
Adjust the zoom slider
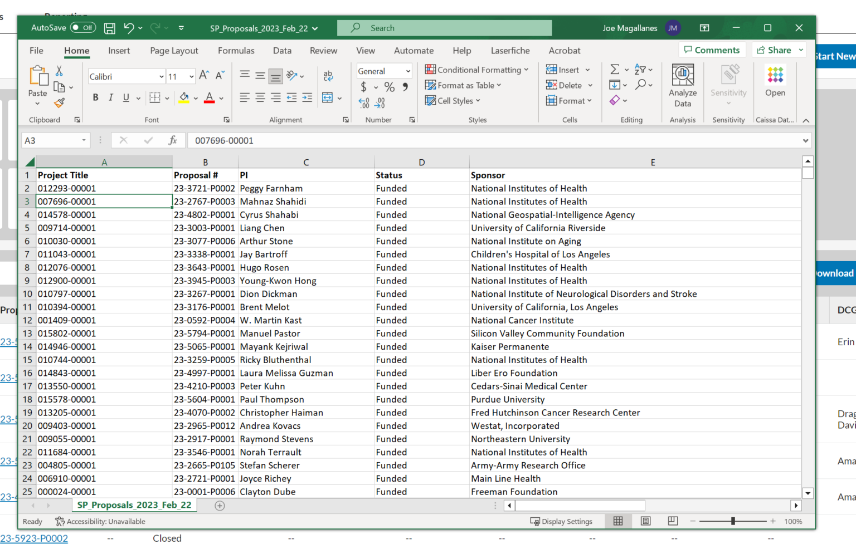tap(732, 521)
